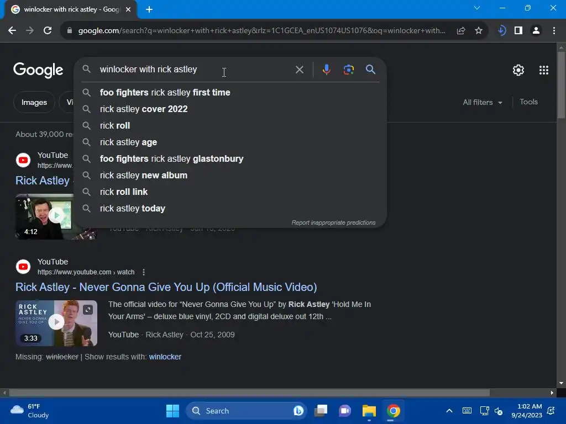Open the muted volume tray icon
Screen dimensions: 566x424
[499, 411]
